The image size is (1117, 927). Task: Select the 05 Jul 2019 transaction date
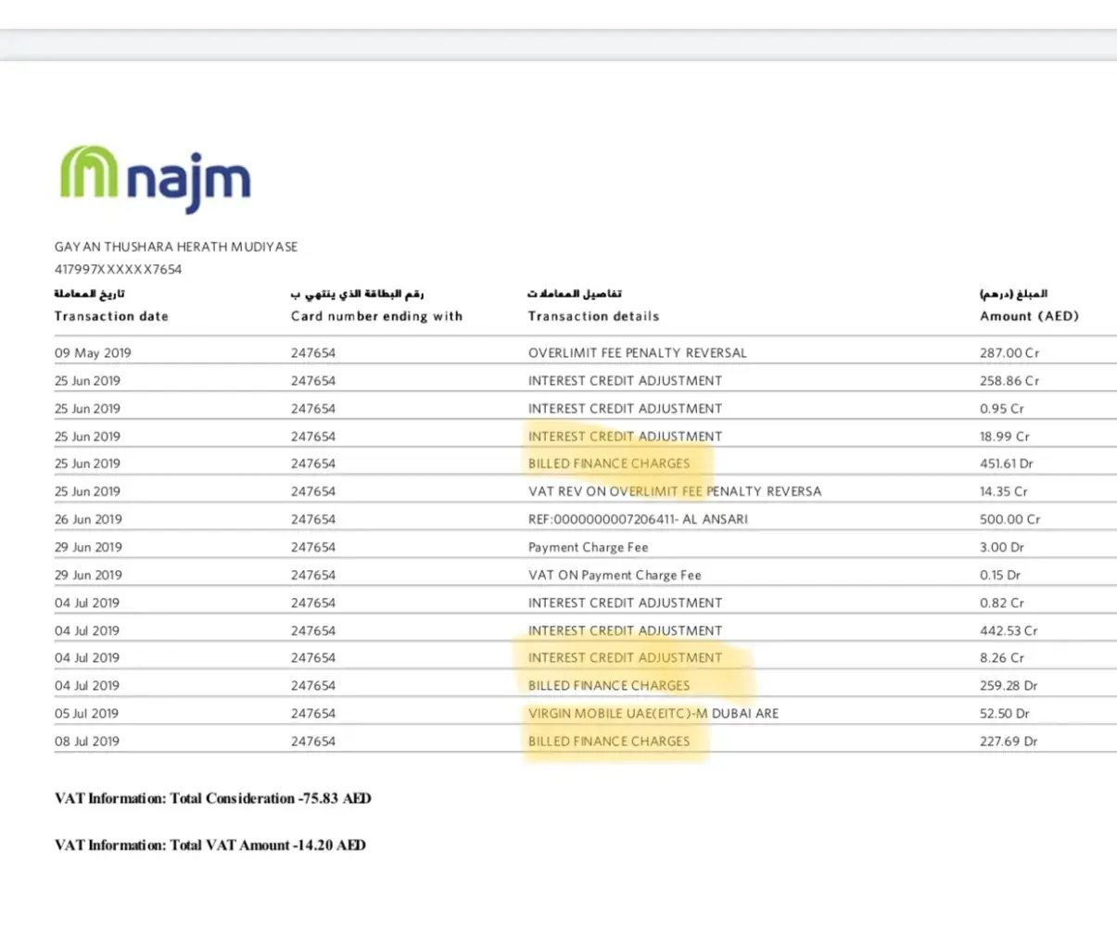(x=87, y=714)
